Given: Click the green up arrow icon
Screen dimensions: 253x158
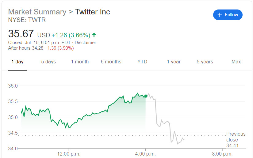Looking at the screenshot, I should point(94,35).
